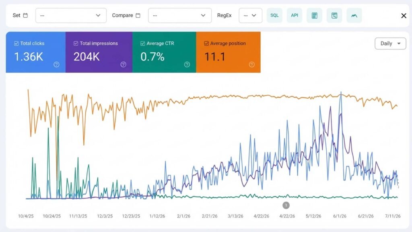Open help icon on Total impressions card

(123, 64)
